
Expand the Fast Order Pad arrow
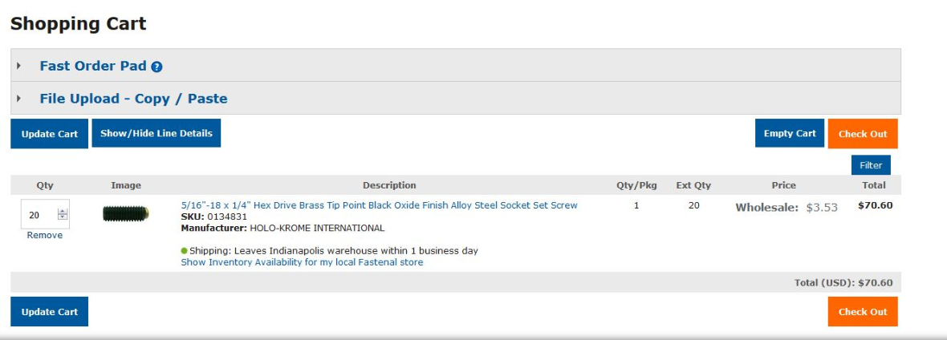click(x=18, y=66)
